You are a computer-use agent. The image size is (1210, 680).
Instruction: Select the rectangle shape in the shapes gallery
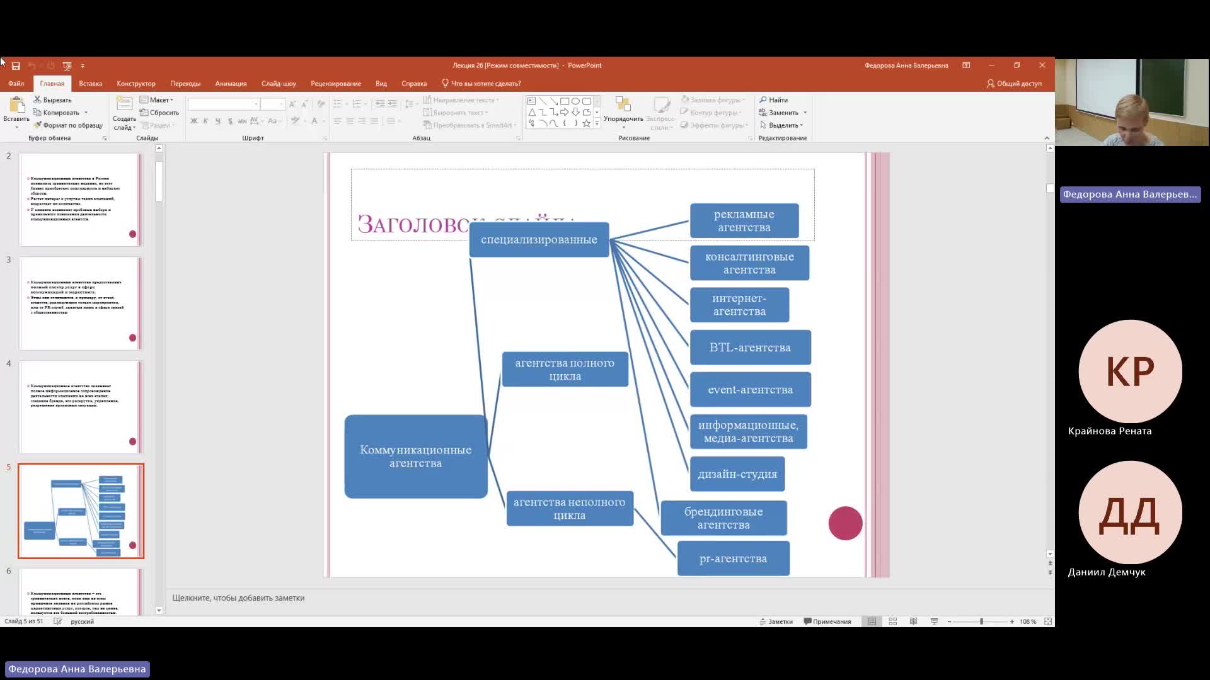coord(565,101)
